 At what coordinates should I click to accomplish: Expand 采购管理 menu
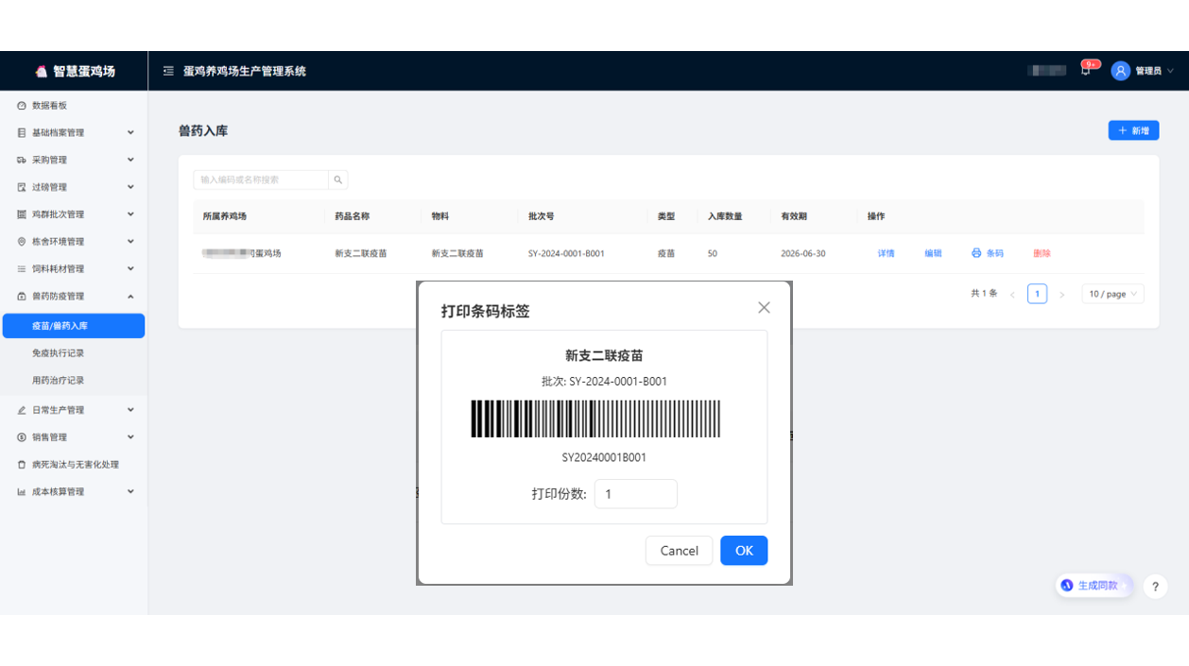click(74, 161)
